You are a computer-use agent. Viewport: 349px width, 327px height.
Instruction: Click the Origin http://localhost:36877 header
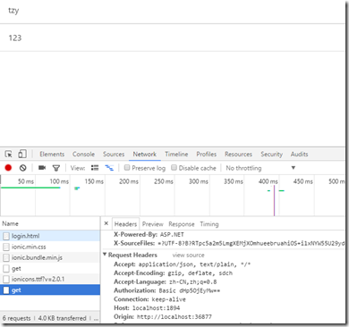click(163, 316)
